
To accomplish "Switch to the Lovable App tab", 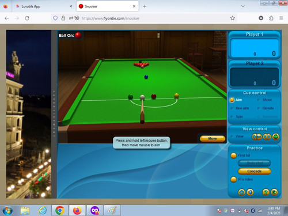I will pyautogui.click(x=44, y=6).
